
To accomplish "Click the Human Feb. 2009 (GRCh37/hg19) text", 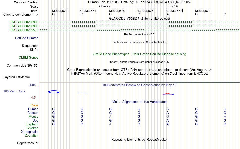I will point(113,2).
